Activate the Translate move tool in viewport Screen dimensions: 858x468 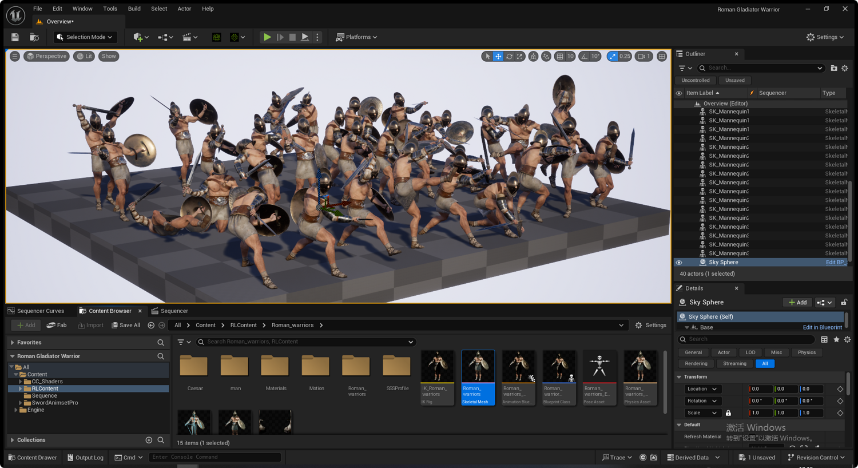[498, 56]
